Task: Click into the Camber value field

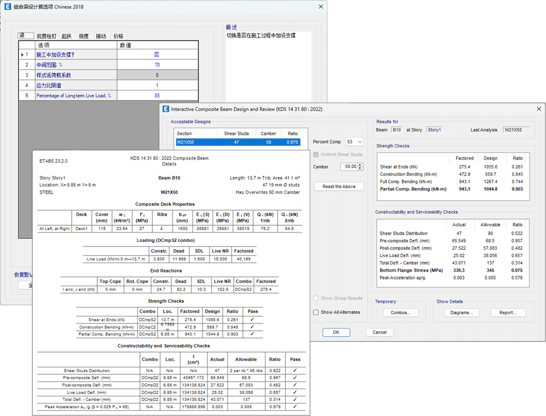Action: (x=349, y=167)
